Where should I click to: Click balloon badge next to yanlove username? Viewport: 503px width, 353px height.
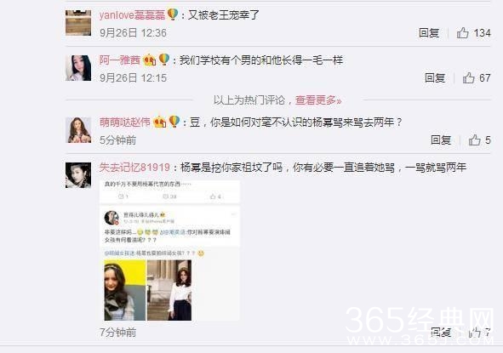[x=173, y=14]
